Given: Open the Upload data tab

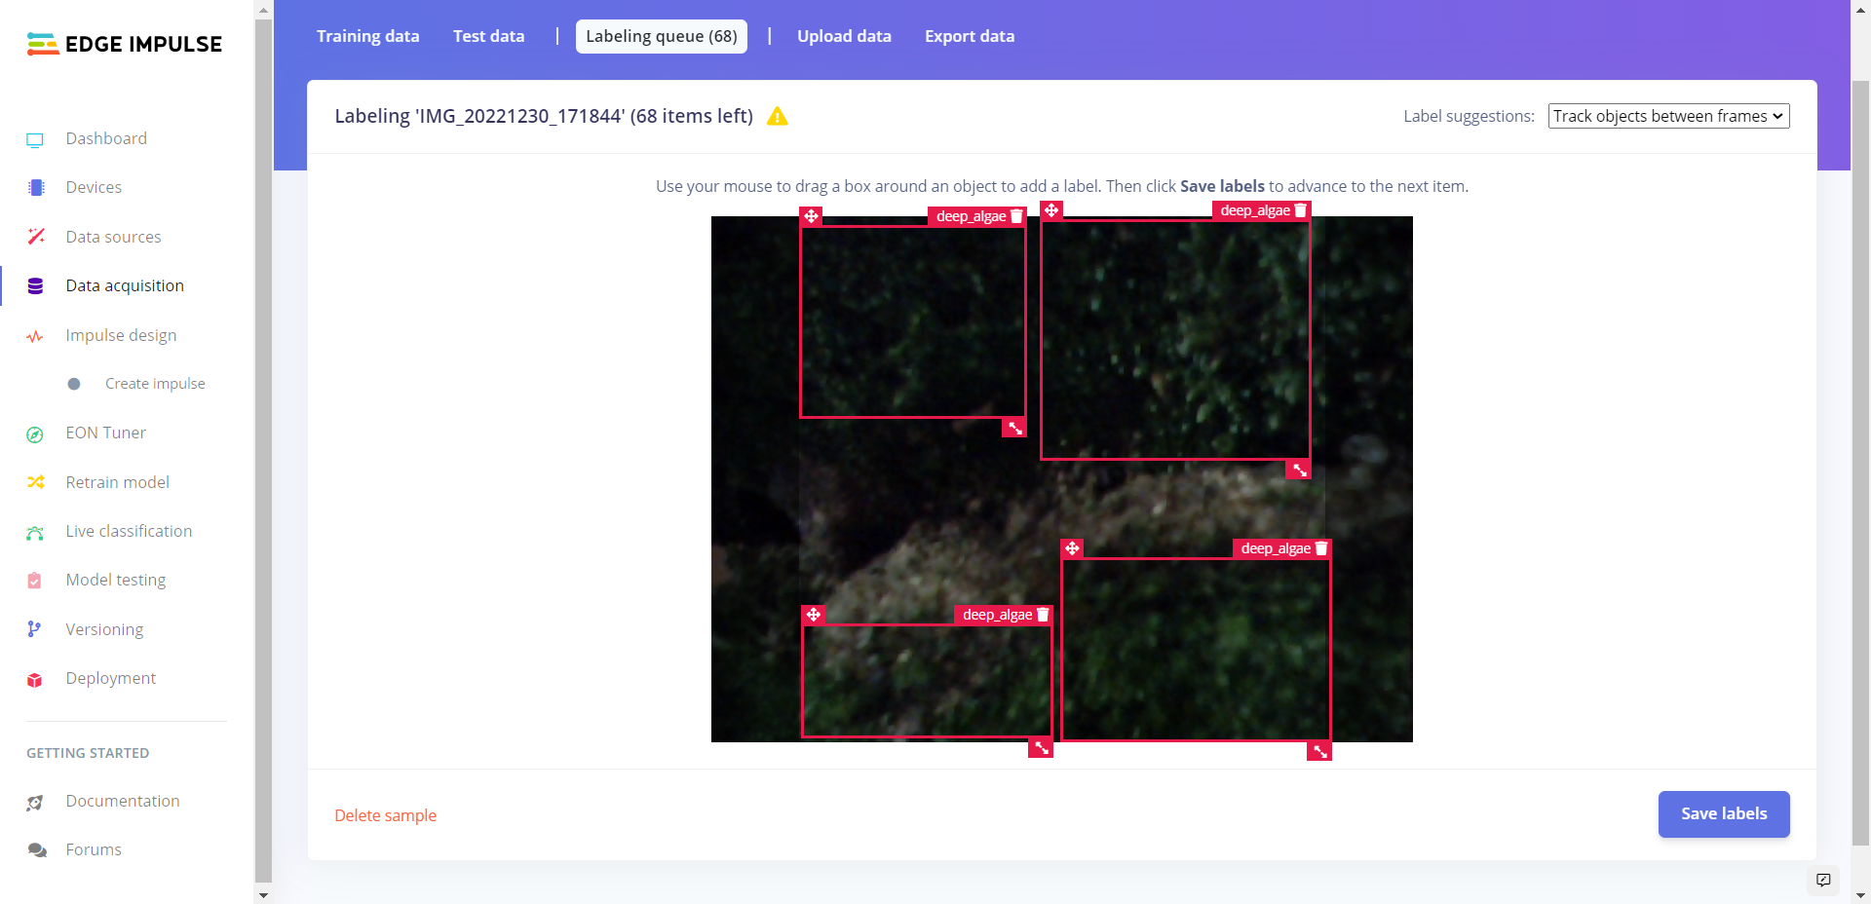Looking at the screenshot, I should coord(844,36).
